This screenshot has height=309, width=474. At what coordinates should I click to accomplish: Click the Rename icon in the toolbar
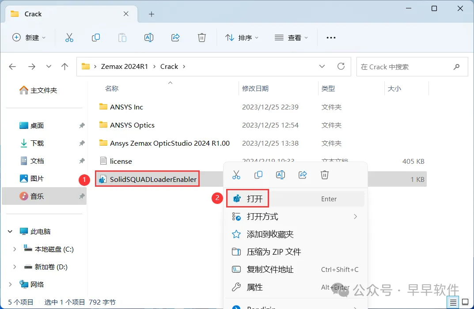click(149, 38)
